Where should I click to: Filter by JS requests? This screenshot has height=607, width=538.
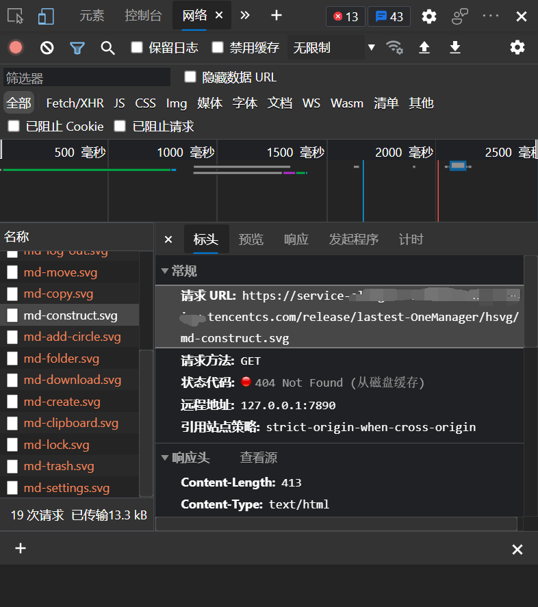click(119, 103)
